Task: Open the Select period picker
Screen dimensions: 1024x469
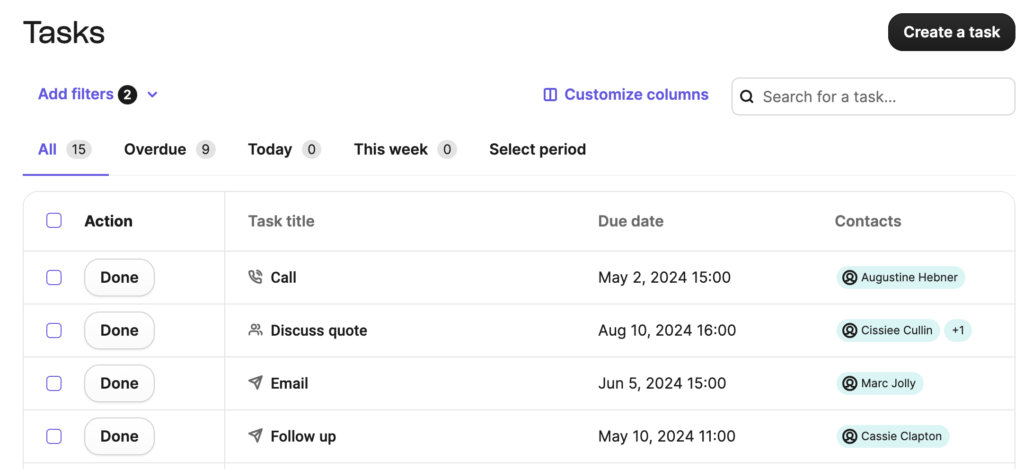Action: click(x=538, y=149)
